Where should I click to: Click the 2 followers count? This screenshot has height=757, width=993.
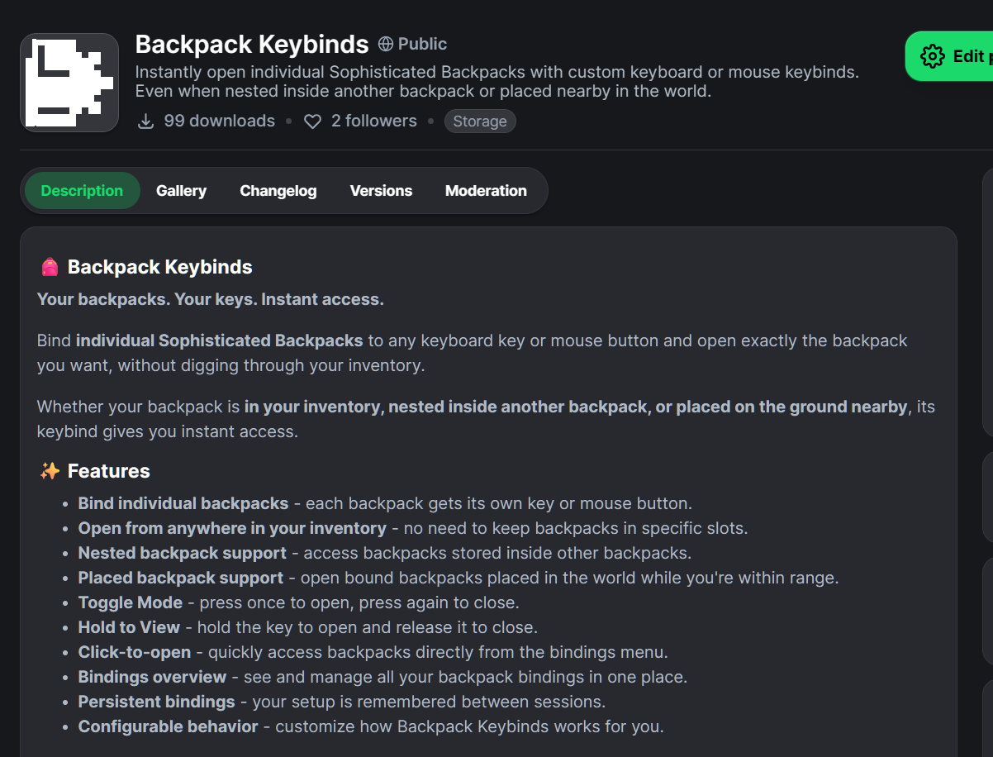point(374,121)
